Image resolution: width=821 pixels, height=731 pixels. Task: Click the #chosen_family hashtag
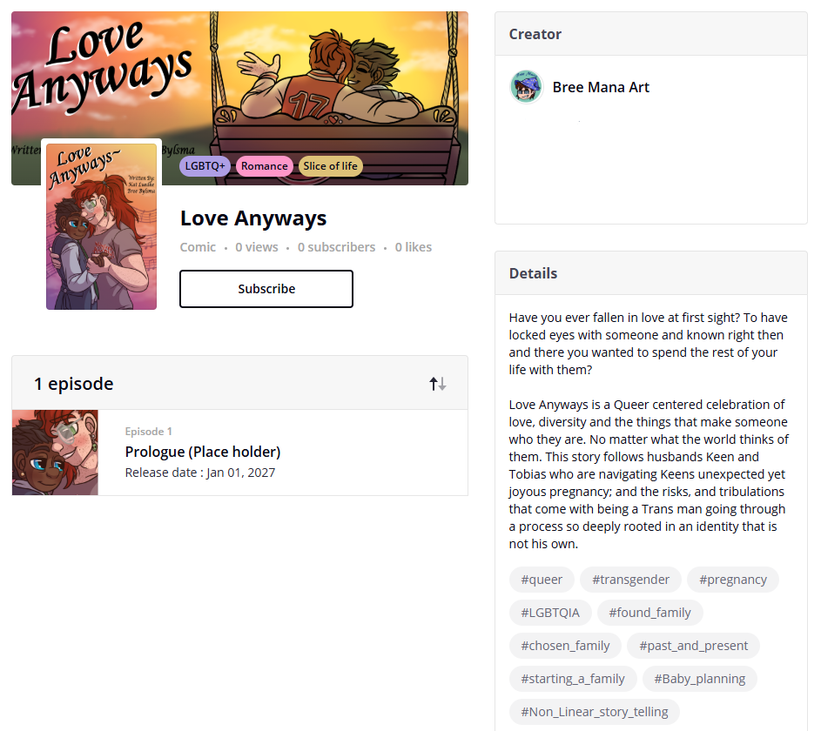point(565,646)
